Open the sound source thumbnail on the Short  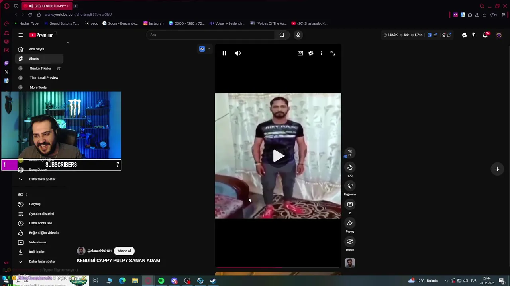point(350,263)
